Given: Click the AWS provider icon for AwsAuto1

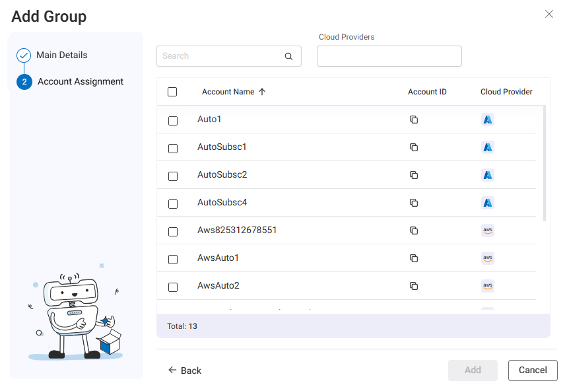Looking at the screenshot, I should (x=488, y=258).
